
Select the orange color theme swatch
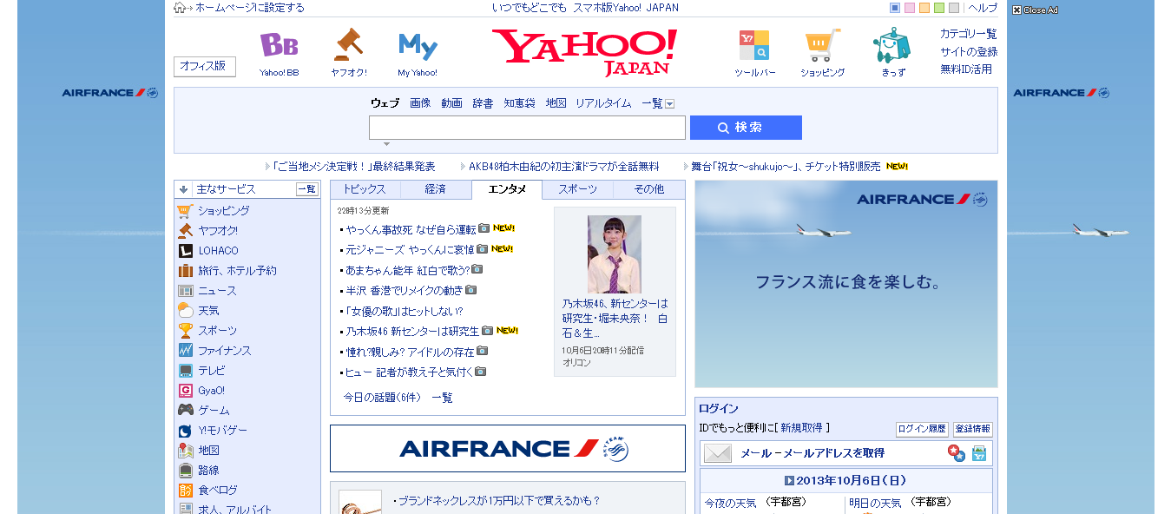(x=924, y=8)
